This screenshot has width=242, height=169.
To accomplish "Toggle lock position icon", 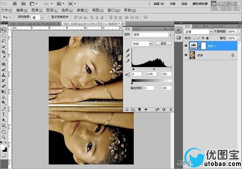I will coord(203,38).
